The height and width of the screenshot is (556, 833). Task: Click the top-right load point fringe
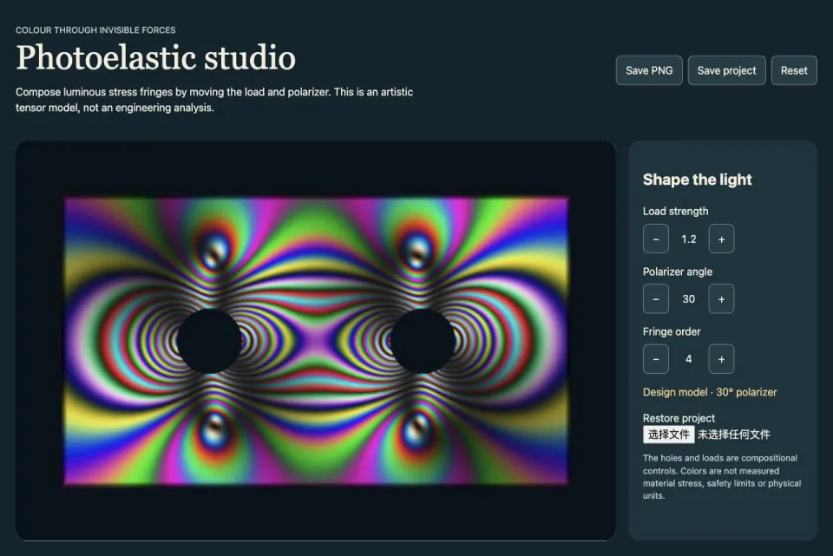pos(418,252)
